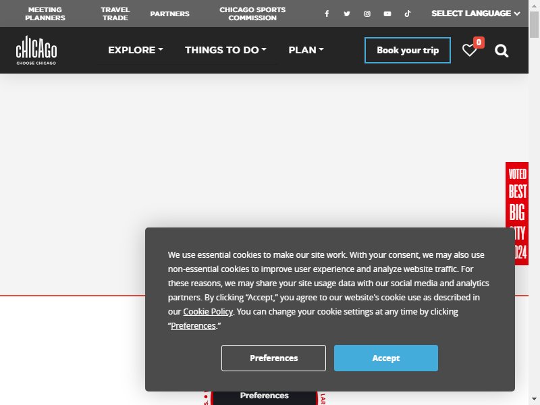The width and height of the screenshot is (540, 405).
Task: Open the Facebook social icon
Action: pos(327,13)
